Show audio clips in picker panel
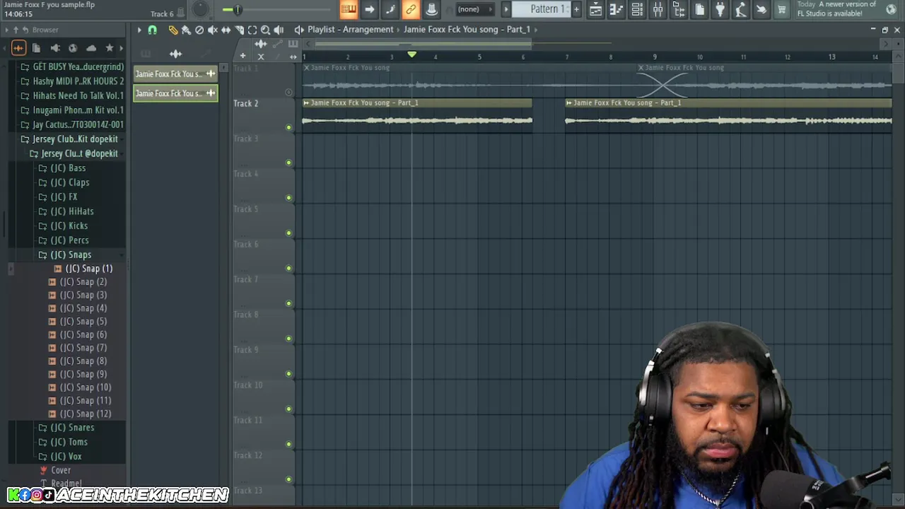The image size is (905, 509). [x=175, y=54]
